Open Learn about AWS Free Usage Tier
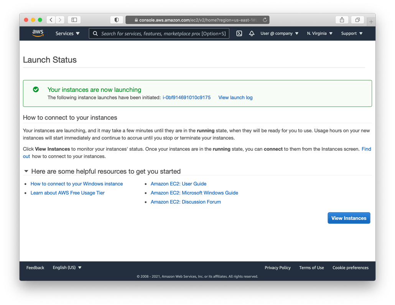This screenshot has height=305, width=395. tap(67, 193)
